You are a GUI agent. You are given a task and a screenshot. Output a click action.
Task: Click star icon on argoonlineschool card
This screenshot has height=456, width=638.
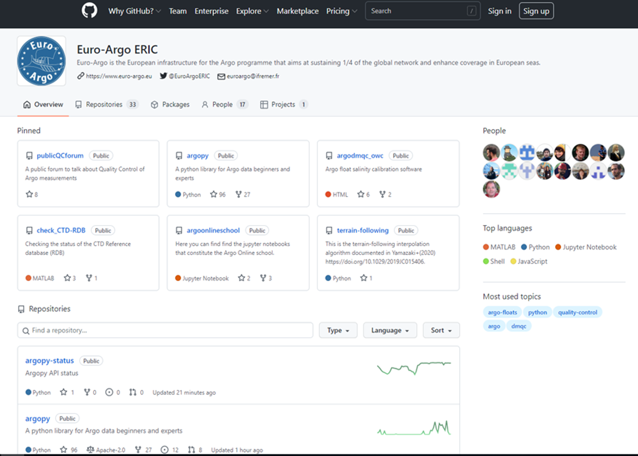point(241,278)
